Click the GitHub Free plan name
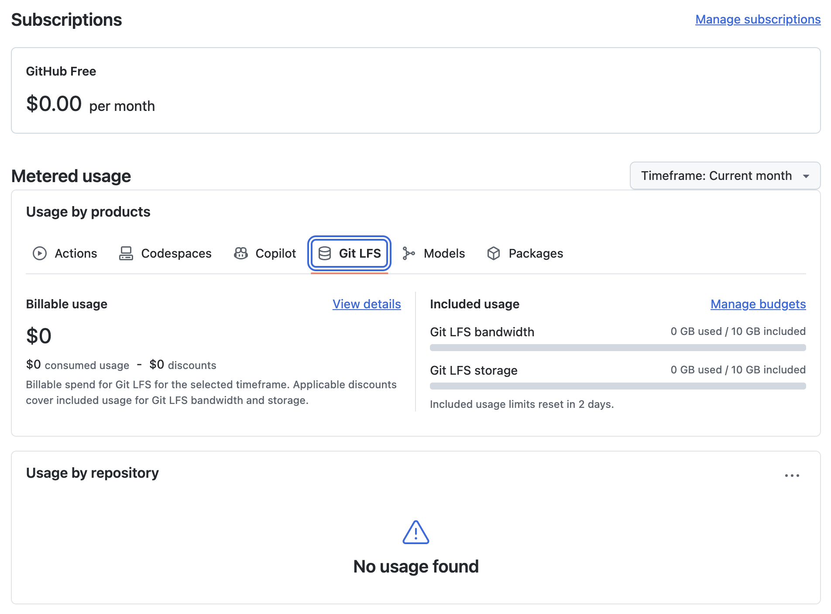Screen dimensions: 831x614 click(x=61, y=71)
